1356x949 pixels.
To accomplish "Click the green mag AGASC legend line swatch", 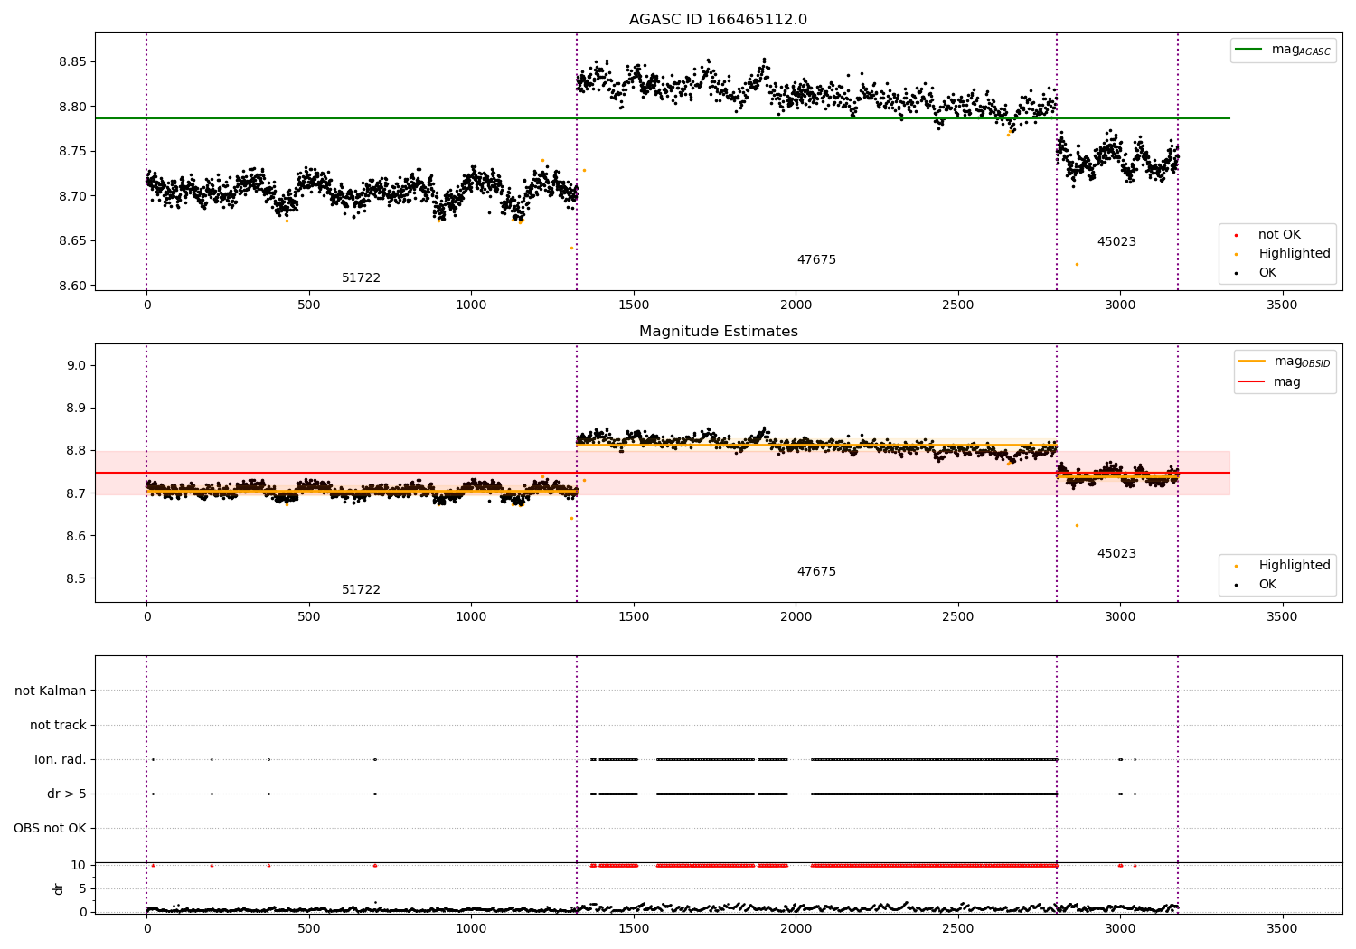I will point(1249,49).
